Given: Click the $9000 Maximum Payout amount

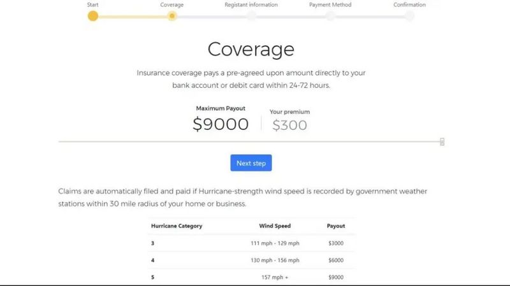Looking at the screenshot, I should tap(221, 124).
